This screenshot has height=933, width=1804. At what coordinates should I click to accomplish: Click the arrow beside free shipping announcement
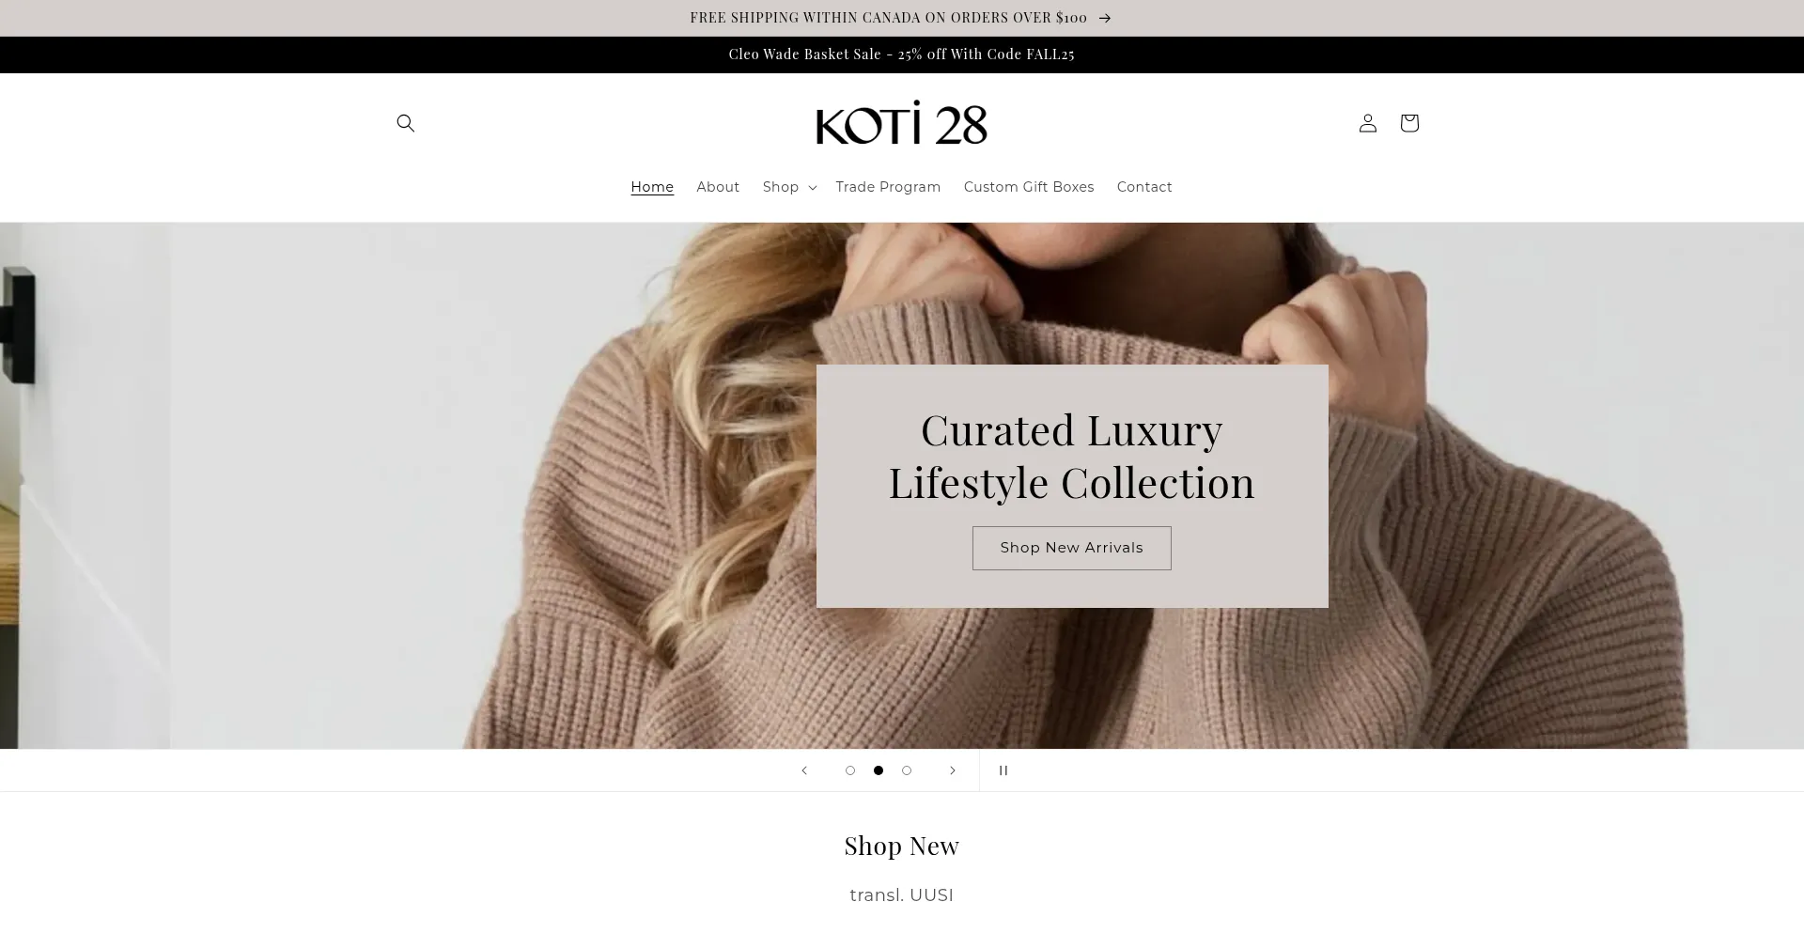(1105, 18)
